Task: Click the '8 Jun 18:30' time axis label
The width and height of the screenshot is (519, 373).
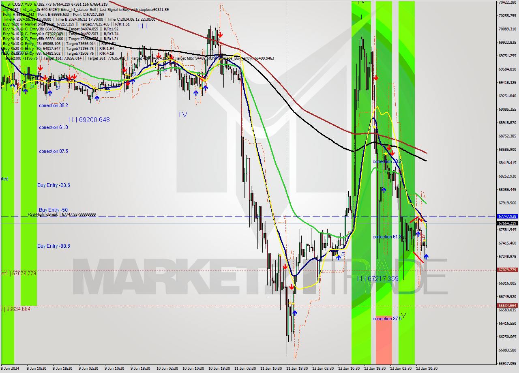Action: 62,369
